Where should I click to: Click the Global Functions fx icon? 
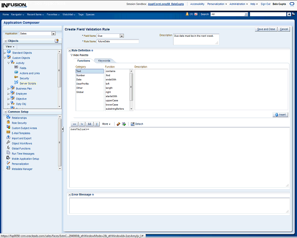click(x=8, y=148)
